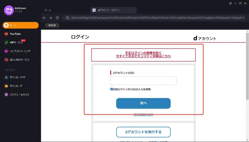Maximize the MyStream window

240,4
